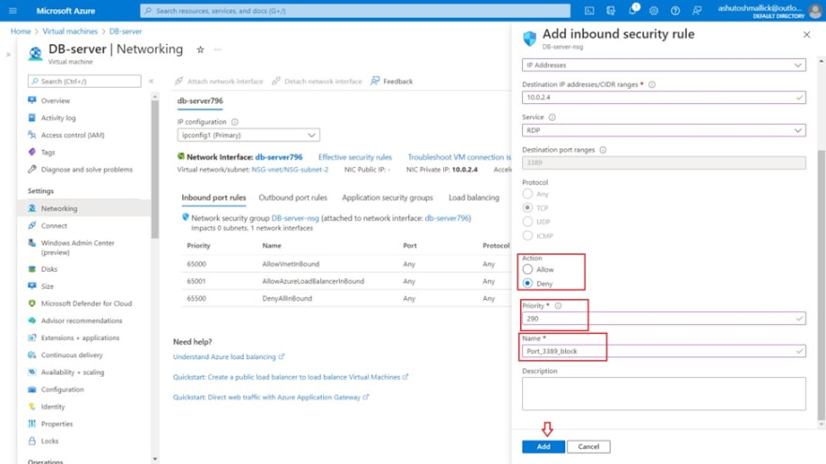The height and width of the screenshot is (464, 826).
Task: Open Overview in the sidebar
Action: coord(55,100)
